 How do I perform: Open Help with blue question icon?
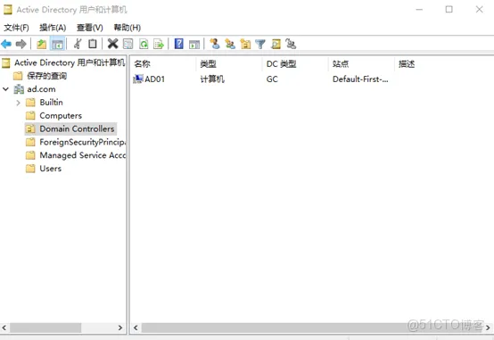(x=178, y=44)
